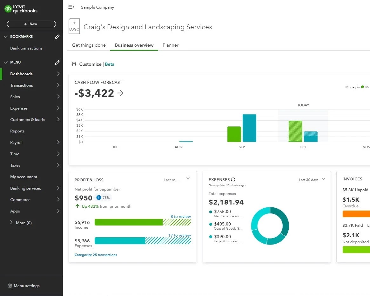Edit menu with the pencil icon
The image size is (370, 296).
click(57, 63)
